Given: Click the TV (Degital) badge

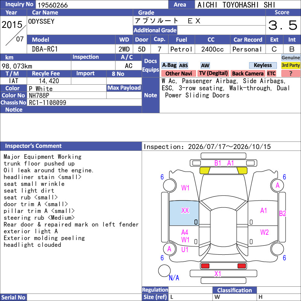Looking at the screenshot, I should click(x=213, y=73).
